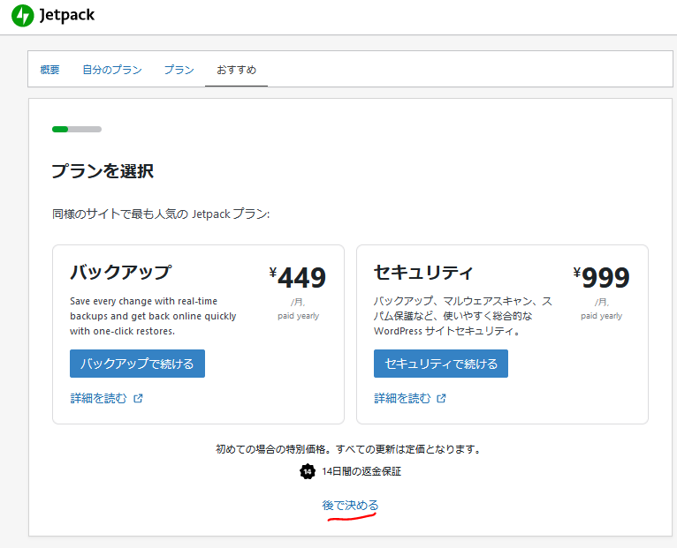Select the おすすめ tab
Viewport: 677px width, 548px height.
coord(236,70)
